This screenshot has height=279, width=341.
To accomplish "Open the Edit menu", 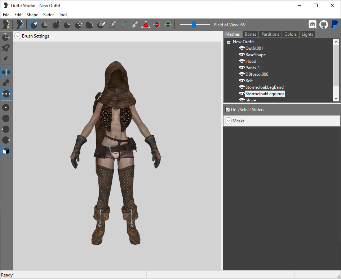I will [x=18, y=14].
